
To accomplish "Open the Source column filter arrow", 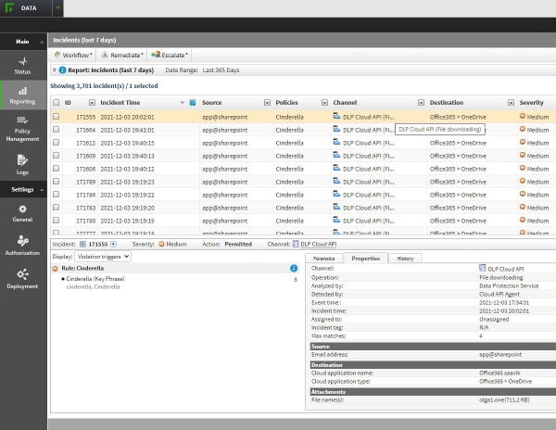I will pos(265,102).
